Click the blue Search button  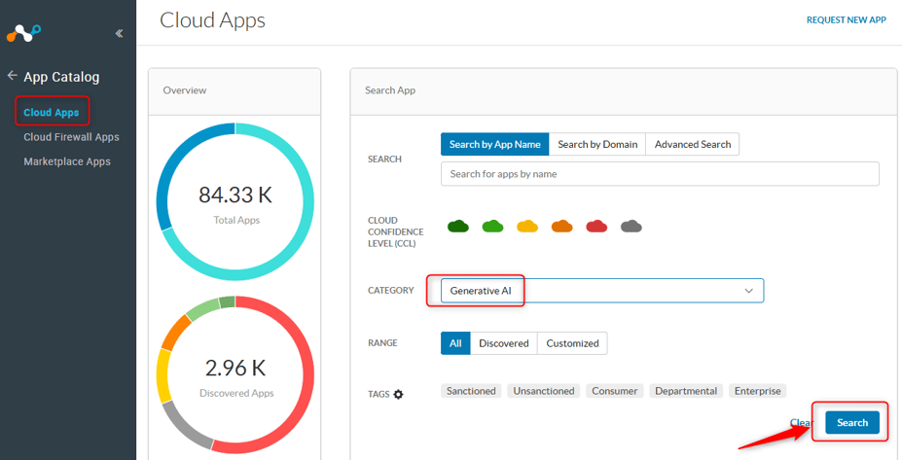[x=852, y=423]
